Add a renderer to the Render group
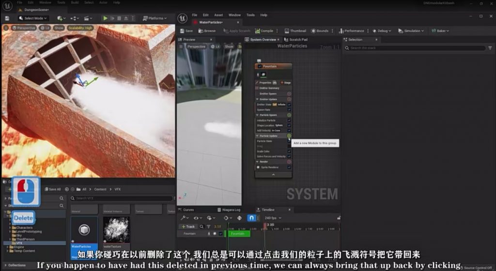The image size is (496, 271). [x=289, y=162]
